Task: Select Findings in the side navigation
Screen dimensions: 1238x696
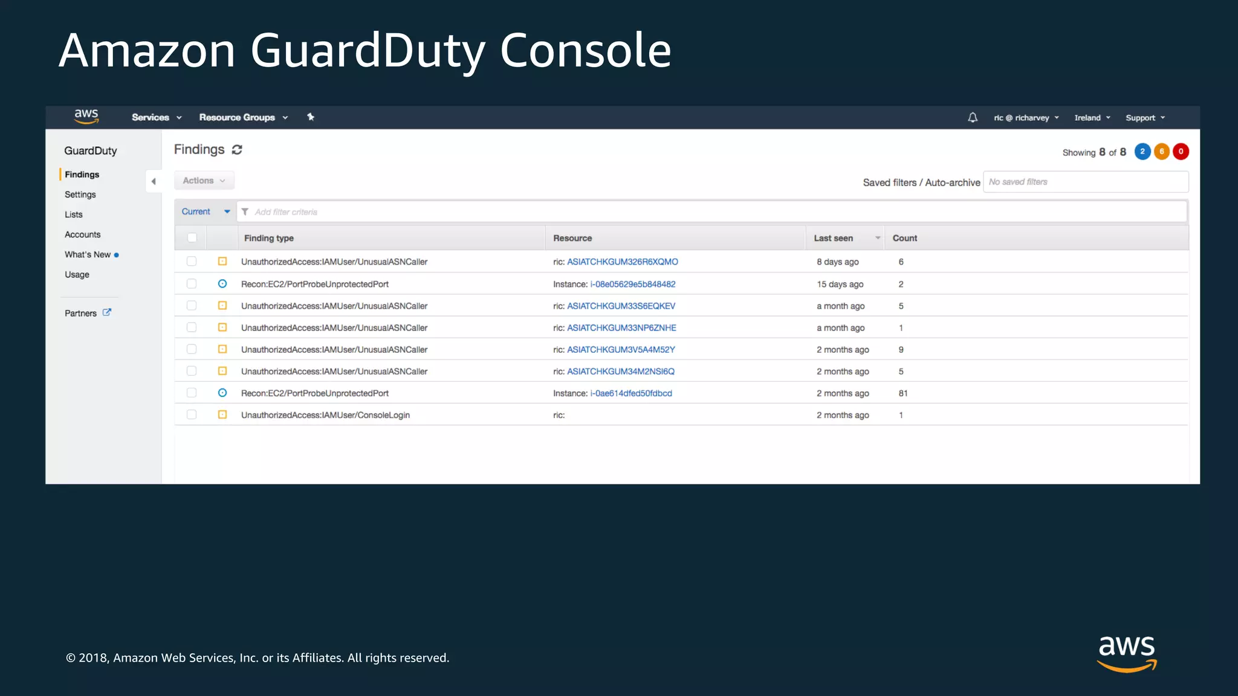Action: pyautogui.click(x=82, y=175)
